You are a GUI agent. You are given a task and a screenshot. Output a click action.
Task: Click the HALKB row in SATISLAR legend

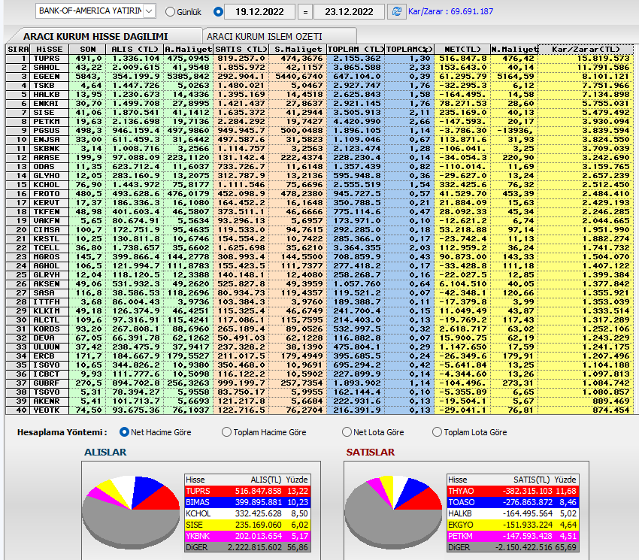click(x=513, y=513)
